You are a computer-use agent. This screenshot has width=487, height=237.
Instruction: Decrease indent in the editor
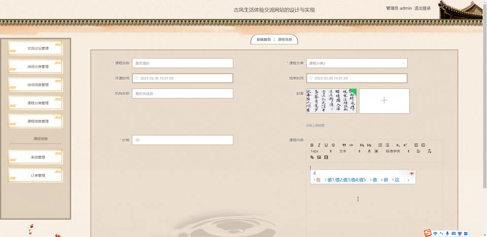(416, 145)
